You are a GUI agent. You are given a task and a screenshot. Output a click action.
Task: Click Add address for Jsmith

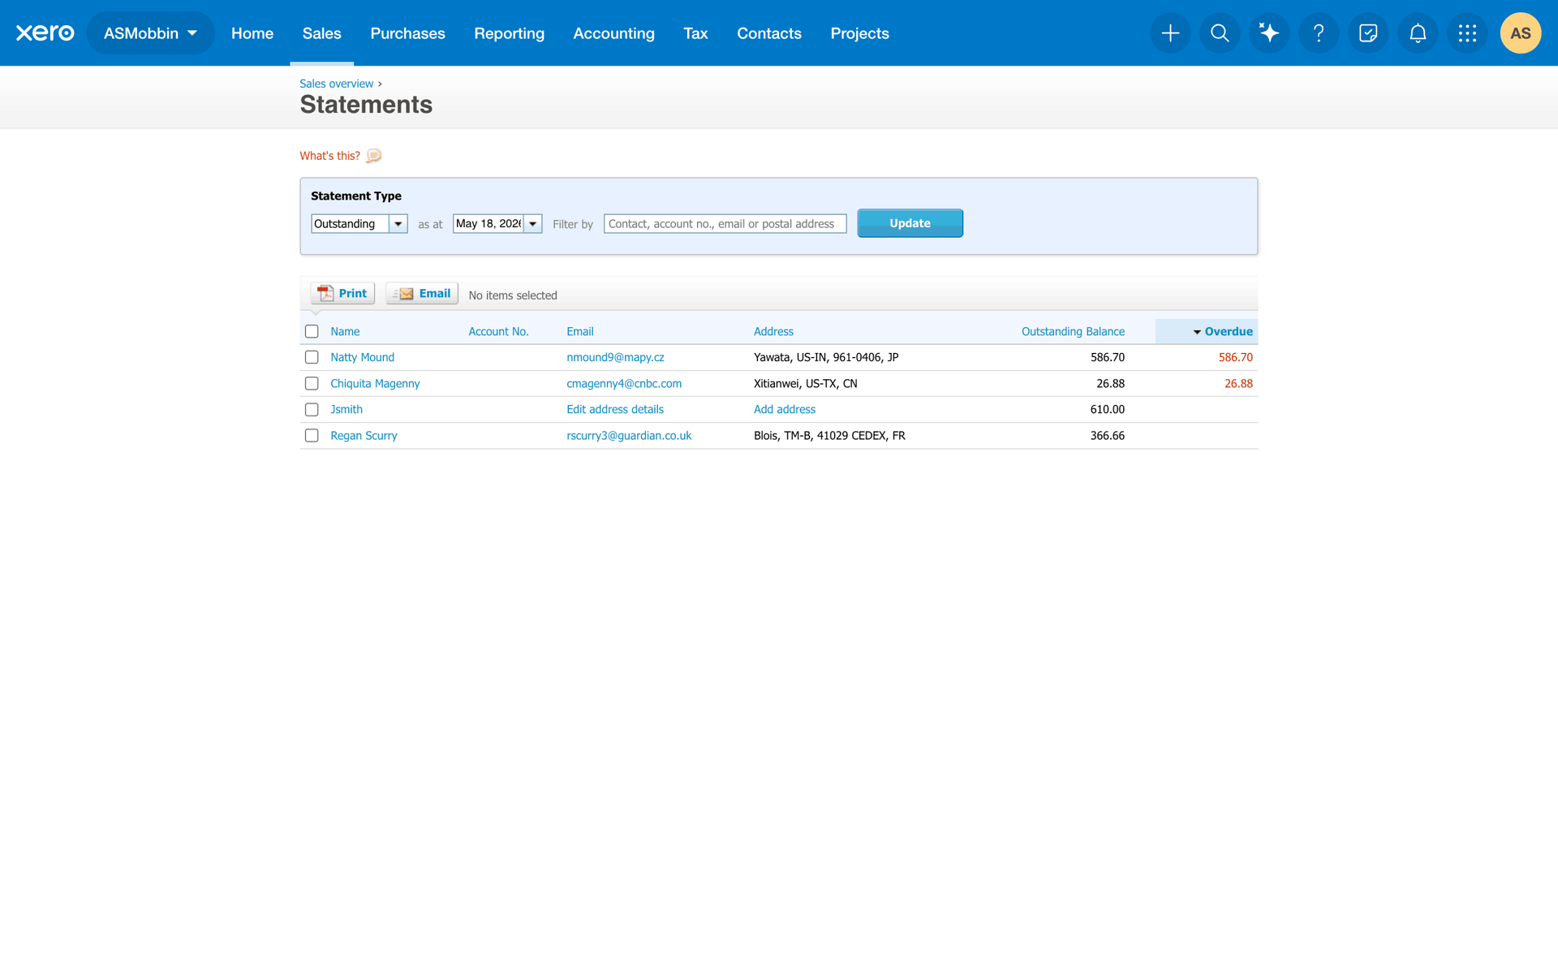(785, 409)
